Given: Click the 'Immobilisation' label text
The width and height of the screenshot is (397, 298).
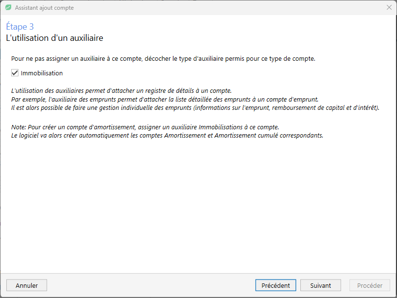Looking at the screenshot, I should click(x=42, y=73).
